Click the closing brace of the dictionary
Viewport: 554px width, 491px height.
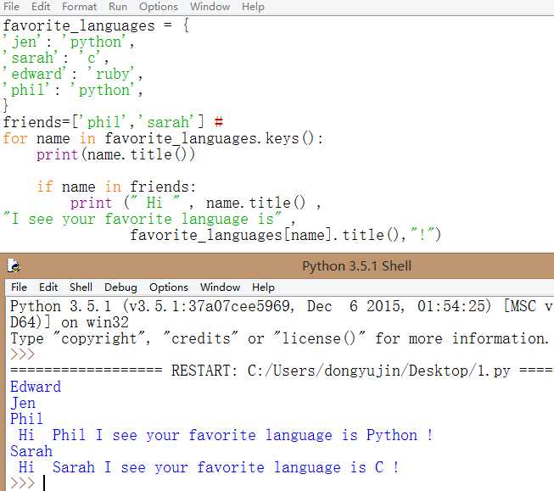pos(6,106)
